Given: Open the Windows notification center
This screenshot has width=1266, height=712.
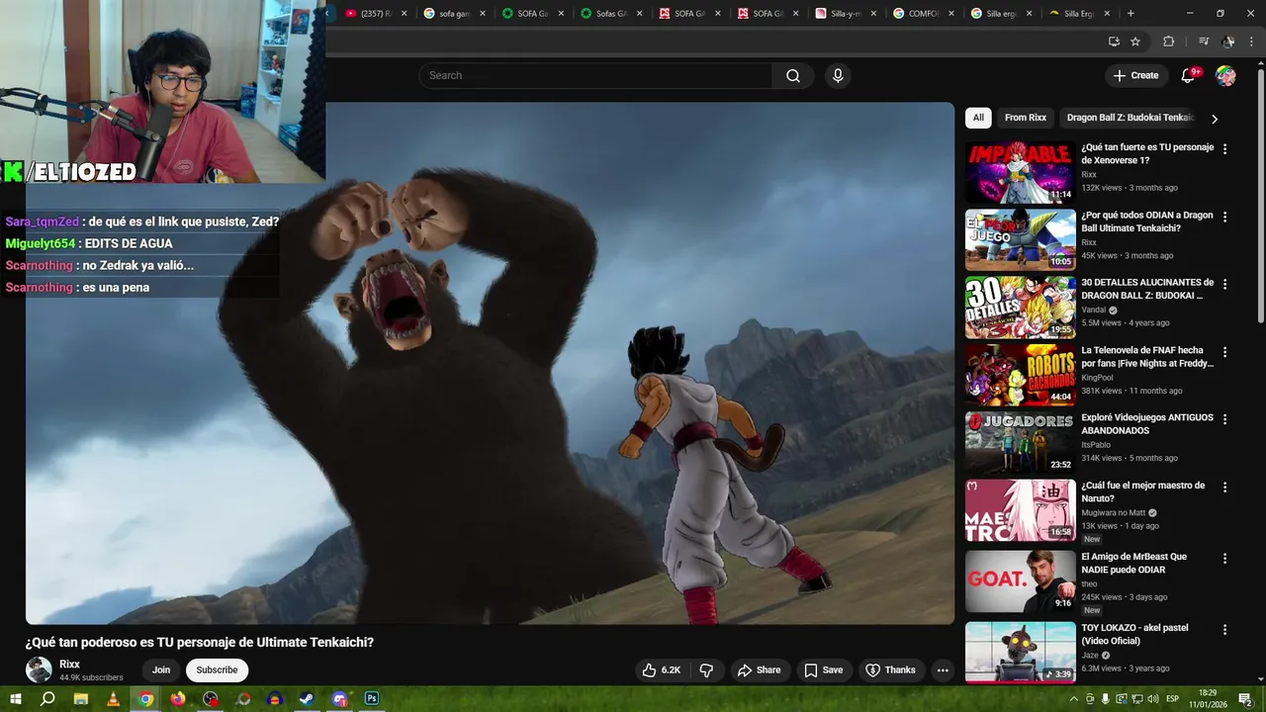Looking at the screenshot, I should click(x=1245, y=698).
